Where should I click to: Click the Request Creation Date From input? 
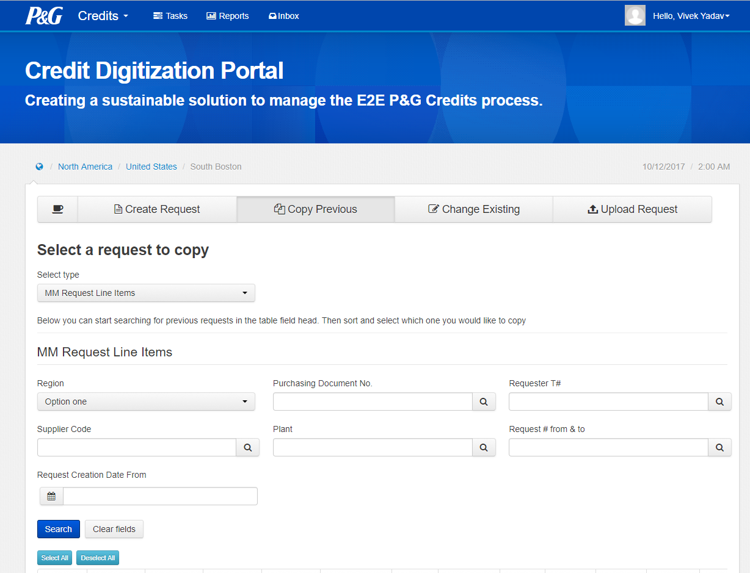[160, 496]
